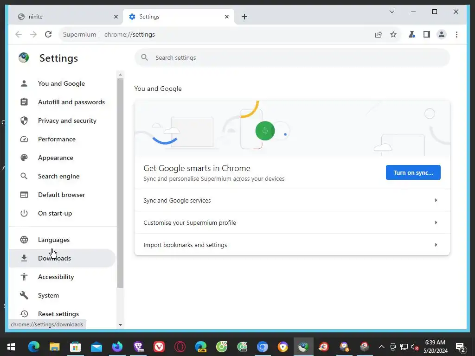
Task: Open the browser three-dot menu
Action: 456,34
